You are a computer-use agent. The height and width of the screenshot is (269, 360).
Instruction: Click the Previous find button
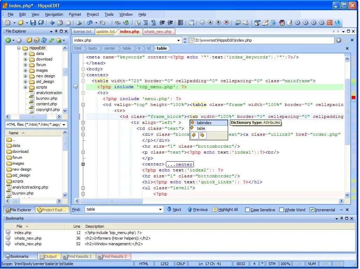(x=197, y=210)
